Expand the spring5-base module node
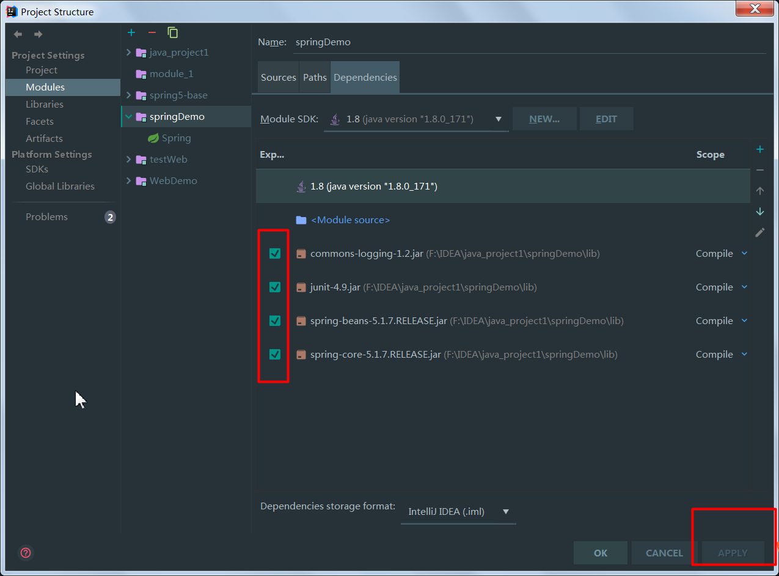Viewport: 779px width, 576px height. (x=128, y=95)
